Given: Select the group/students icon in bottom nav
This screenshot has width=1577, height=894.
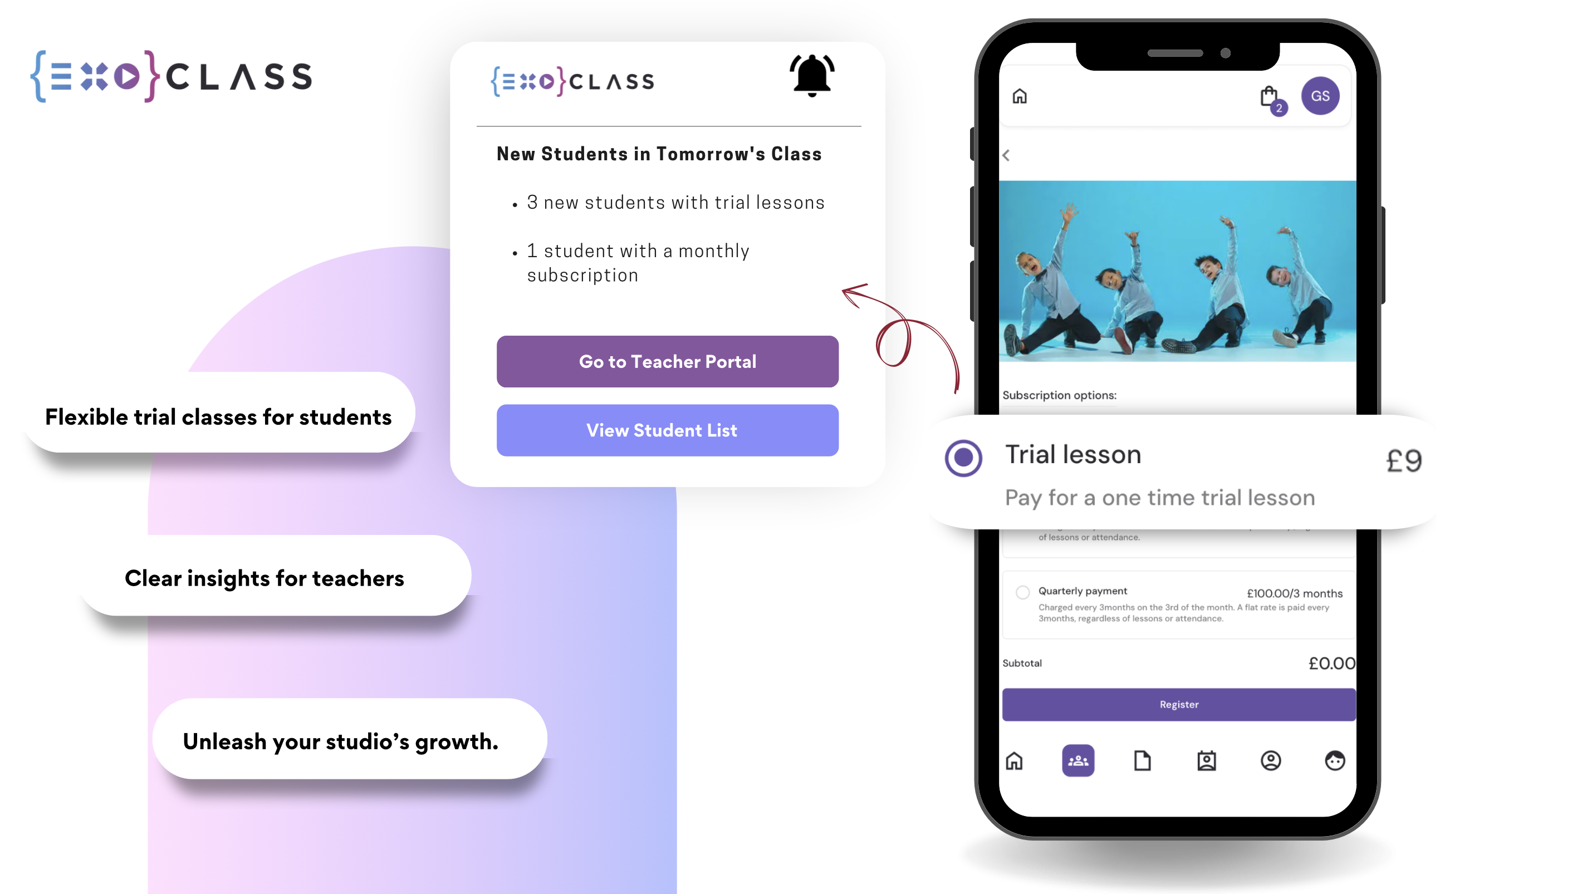Looking at the screenshot, I should [x=1076, y=760].
